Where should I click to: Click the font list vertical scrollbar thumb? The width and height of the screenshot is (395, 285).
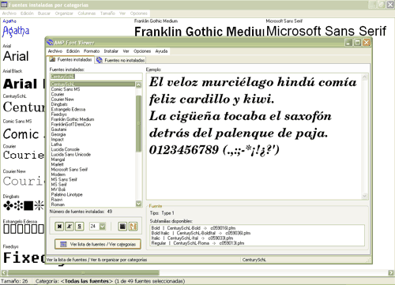[x=138, y=124]
